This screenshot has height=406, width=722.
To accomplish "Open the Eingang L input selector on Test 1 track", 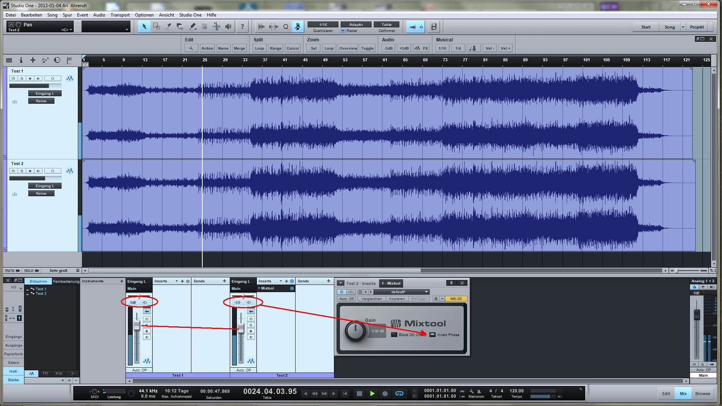I will coord(45,93).
